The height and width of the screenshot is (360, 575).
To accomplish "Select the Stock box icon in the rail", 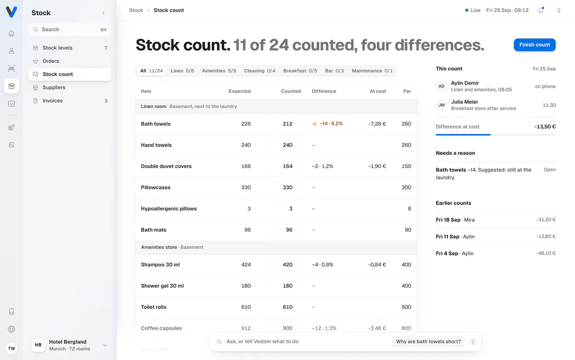I will click(11, 86).
